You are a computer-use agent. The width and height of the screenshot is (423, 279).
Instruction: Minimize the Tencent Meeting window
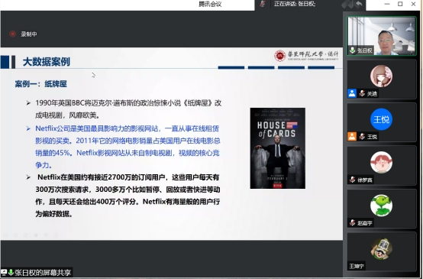click(387, 4)
